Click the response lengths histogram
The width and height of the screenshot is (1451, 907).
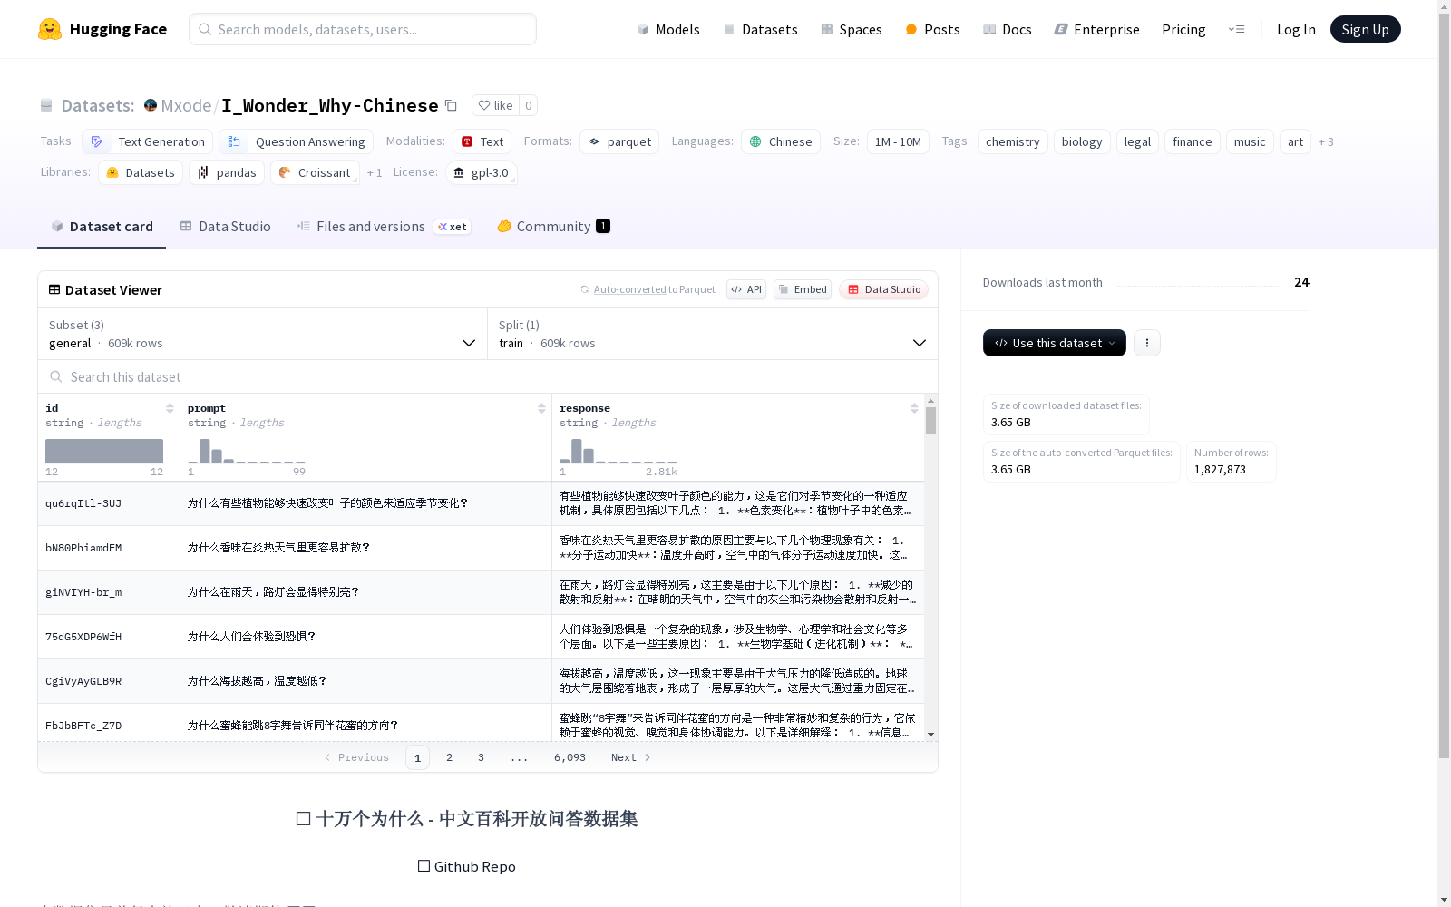[618, 451]
